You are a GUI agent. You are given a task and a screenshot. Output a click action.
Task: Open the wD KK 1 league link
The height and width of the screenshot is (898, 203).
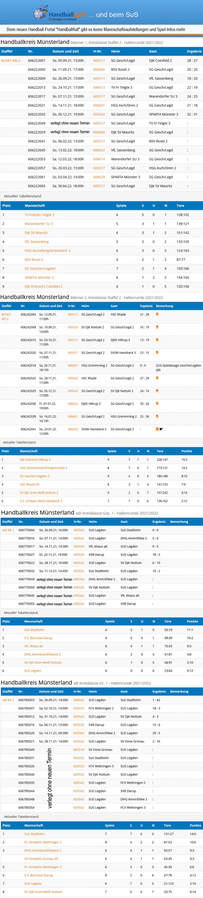[x=8, y=530]
